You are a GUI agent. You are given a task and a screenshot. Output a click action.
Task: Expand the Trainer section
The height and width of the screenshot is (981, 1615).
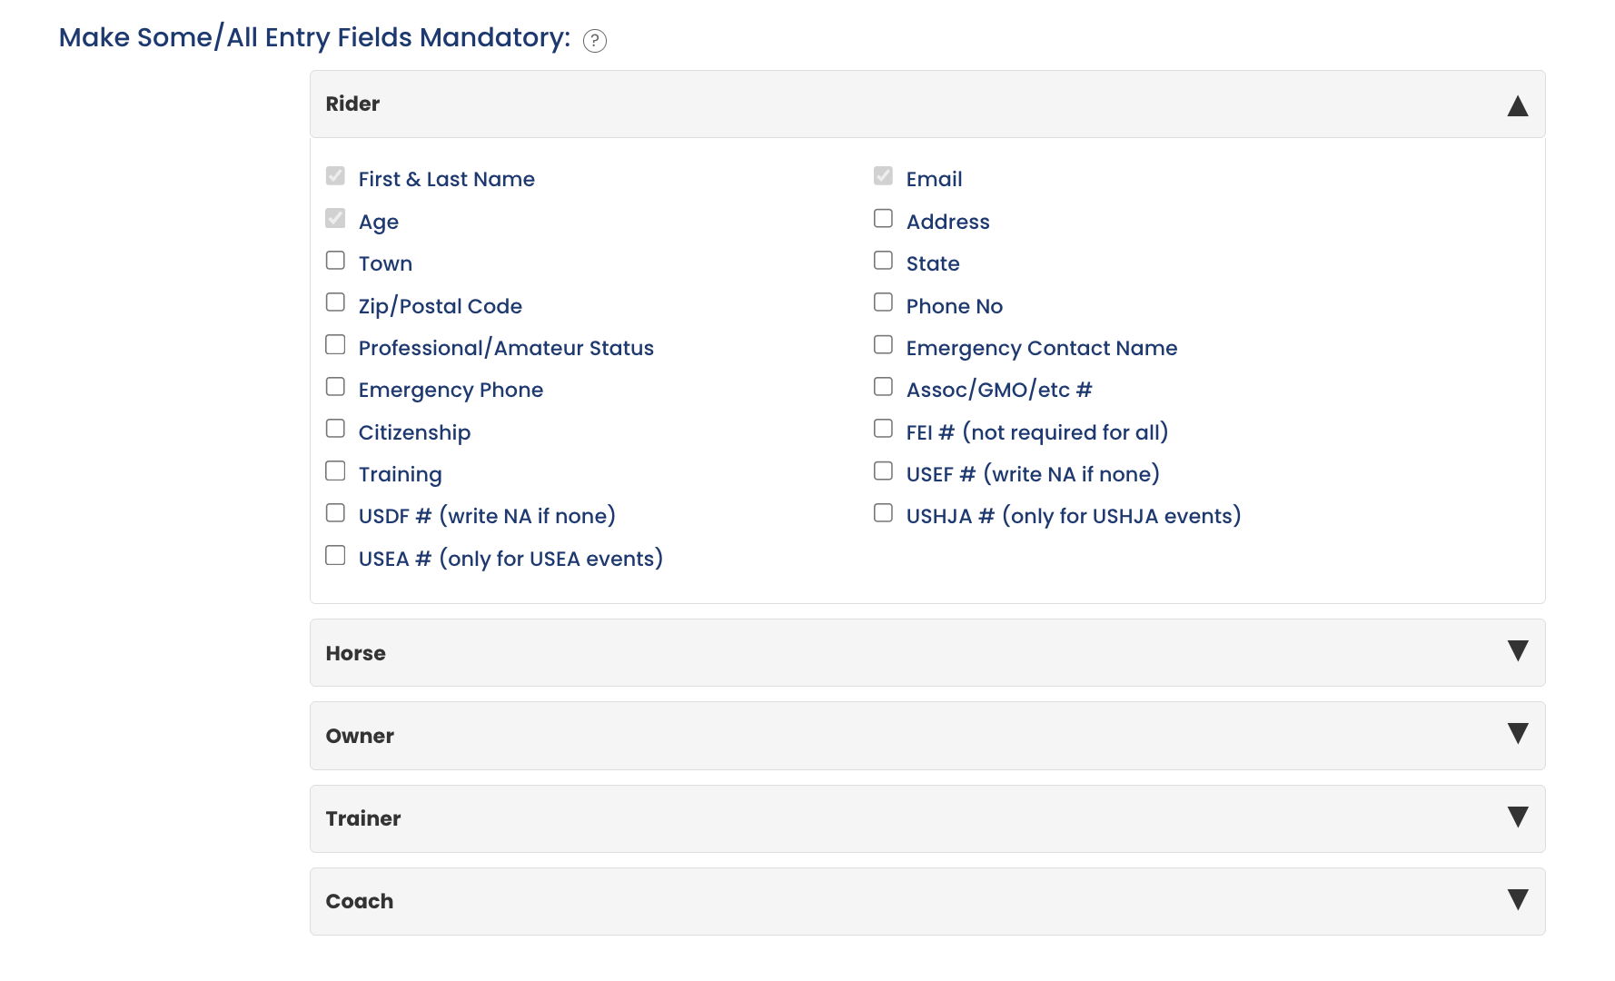(x=1517, y=817)
